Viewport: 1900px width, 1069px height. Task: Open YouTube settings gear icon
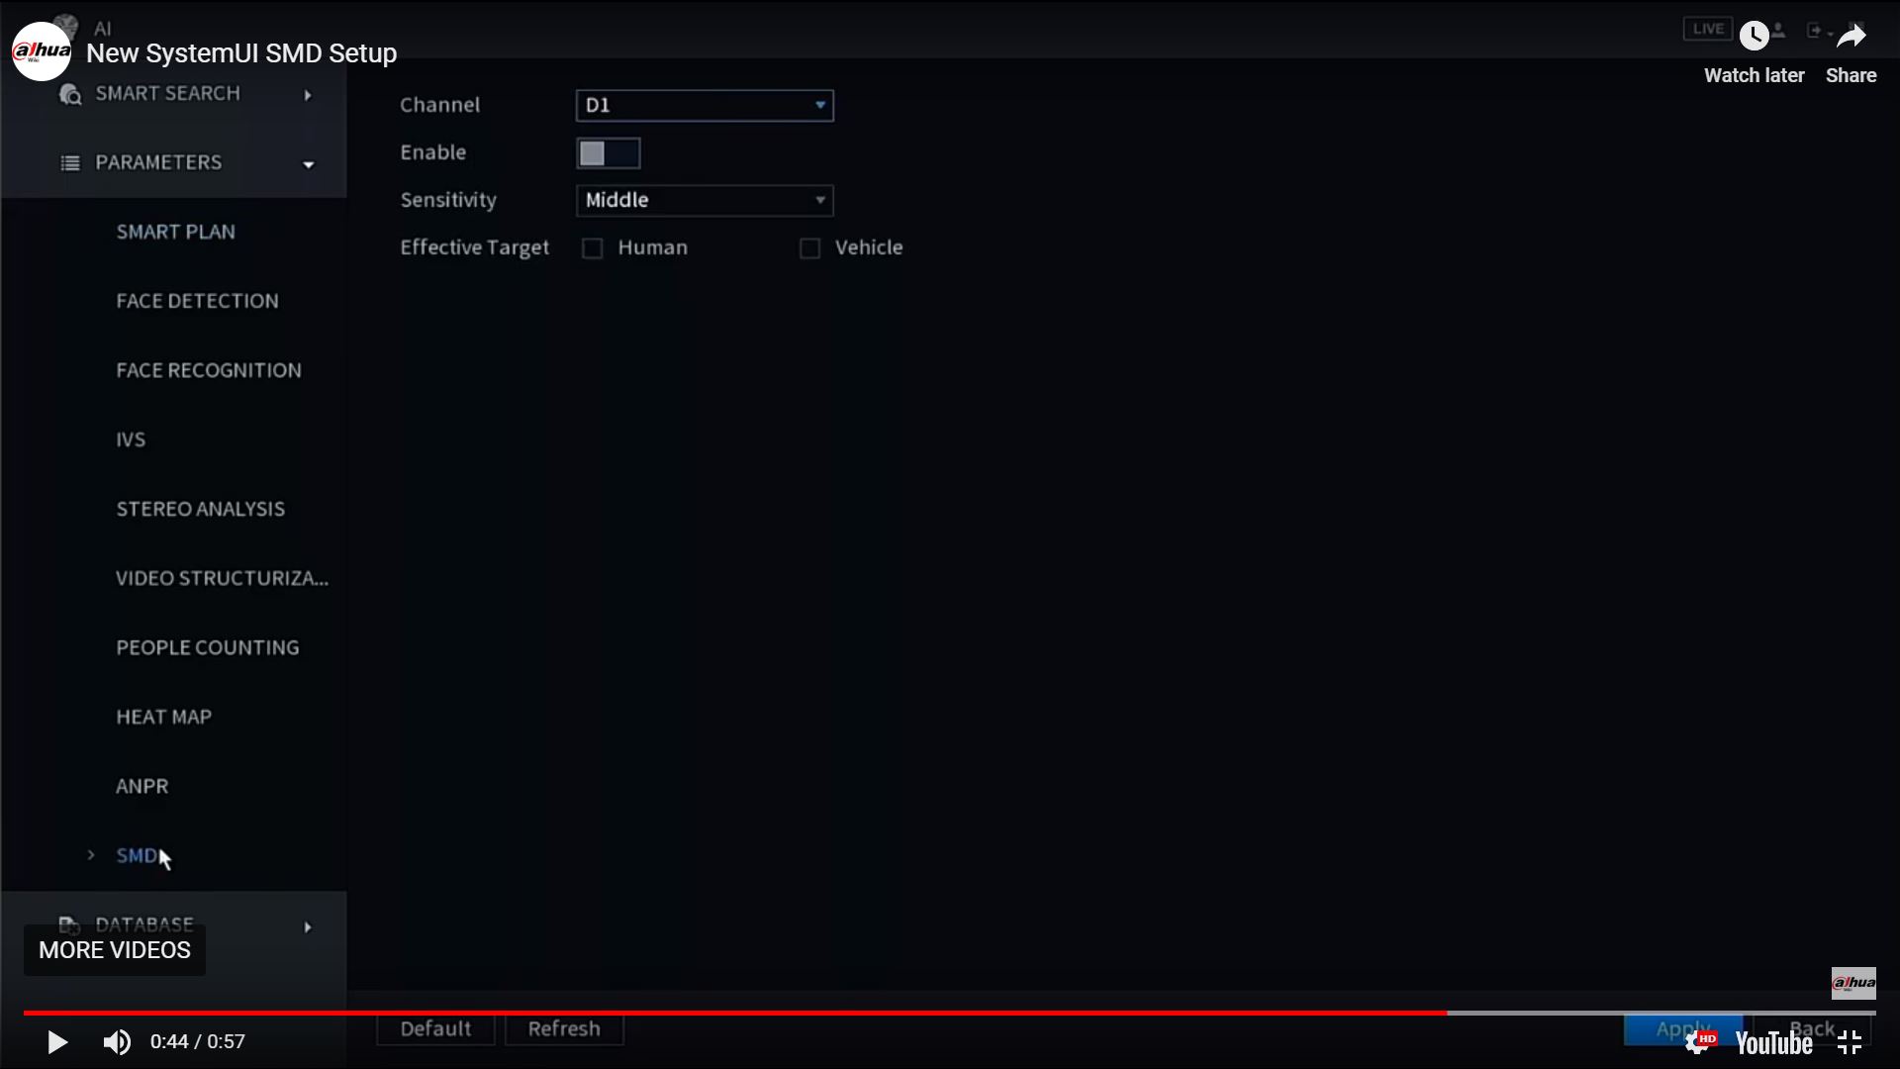1698,1042
